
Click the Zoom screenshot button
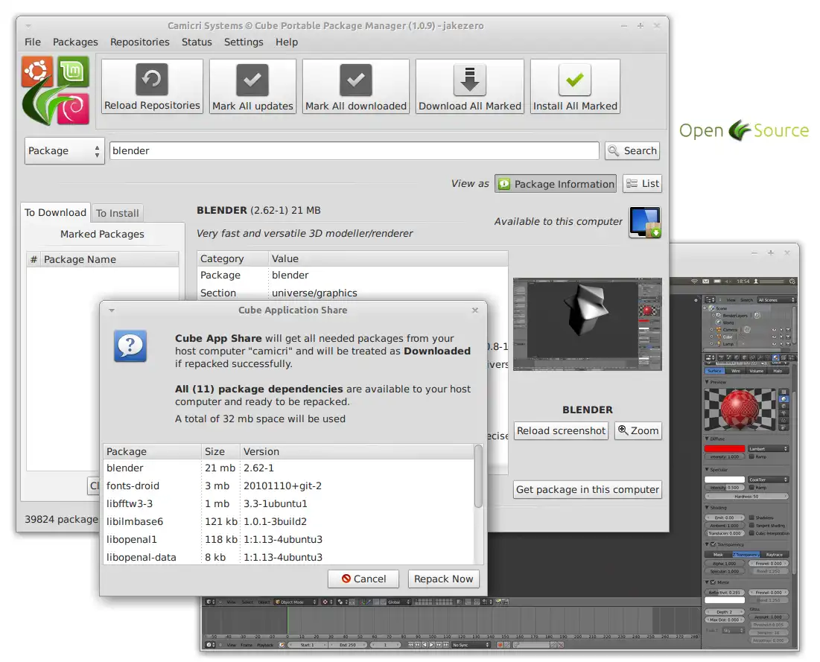638,431
